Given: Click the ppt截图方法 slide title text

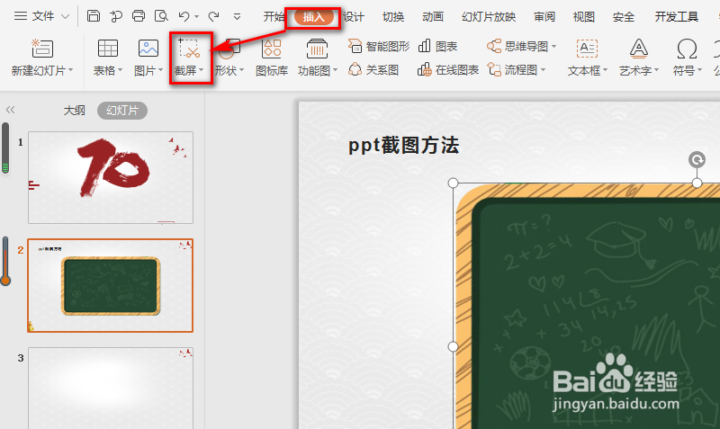Looking at the screenshot, I should [403, 146].
